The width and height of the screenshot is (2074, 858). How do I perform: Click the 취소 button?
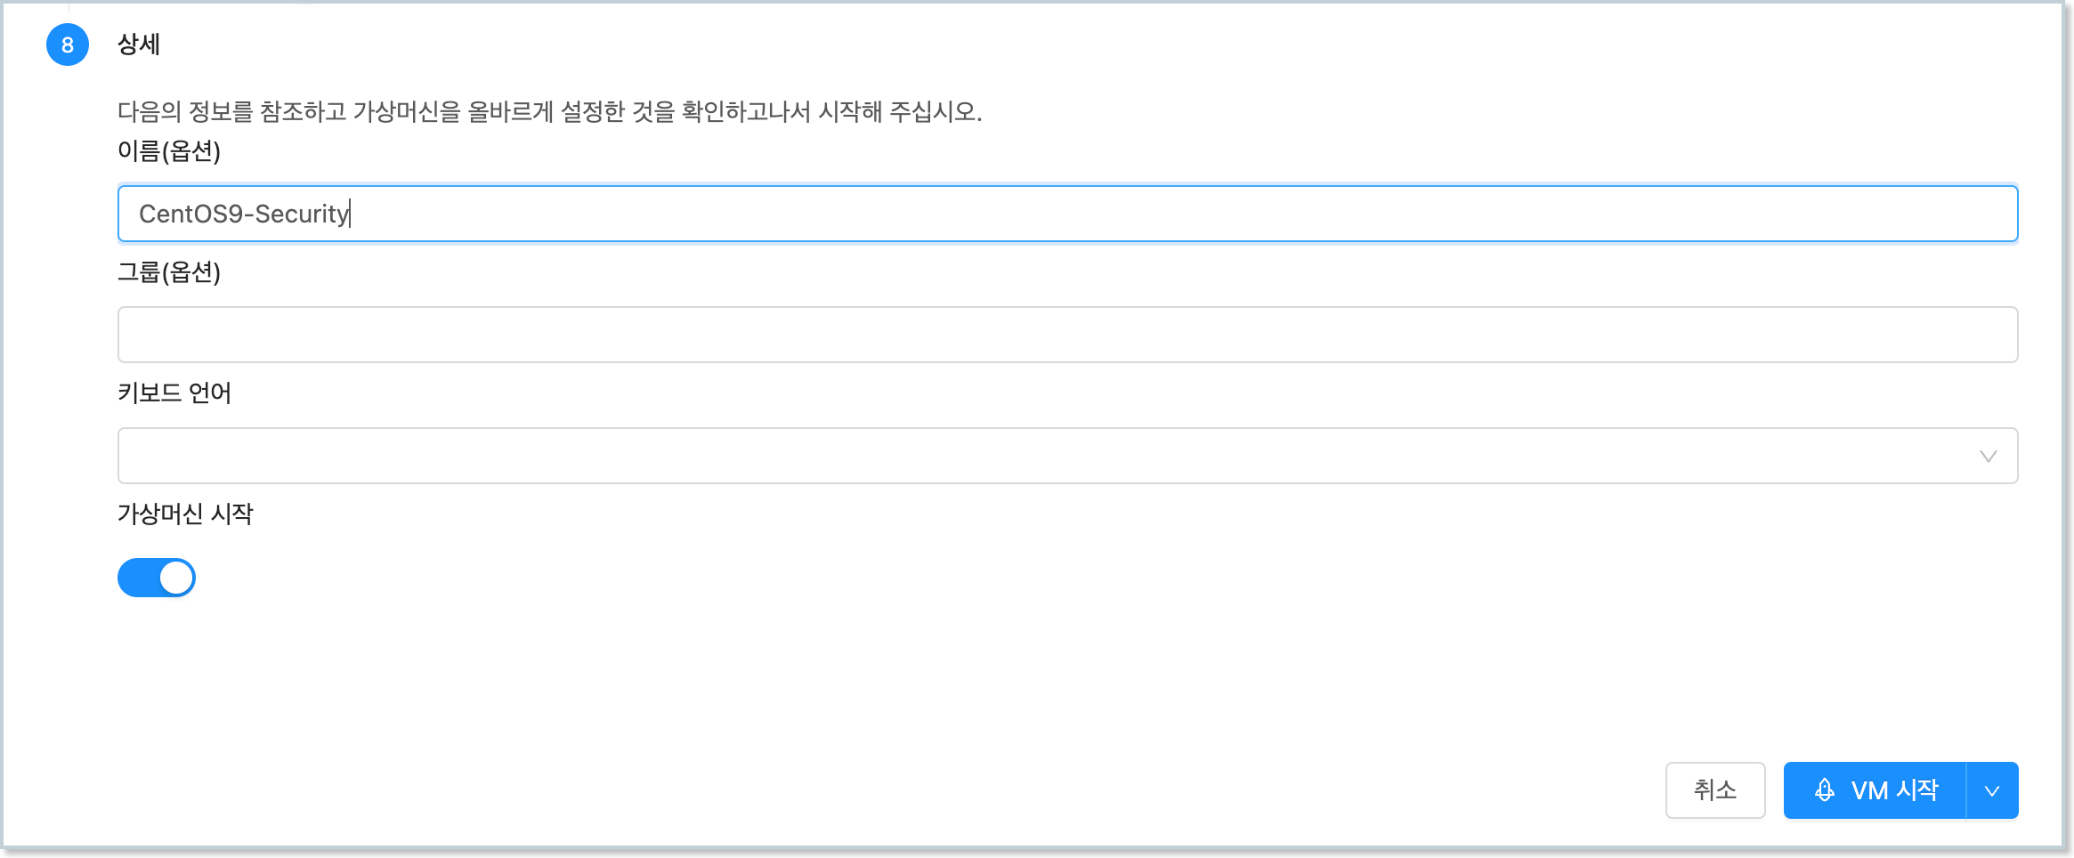click(x=1714, y=790)
